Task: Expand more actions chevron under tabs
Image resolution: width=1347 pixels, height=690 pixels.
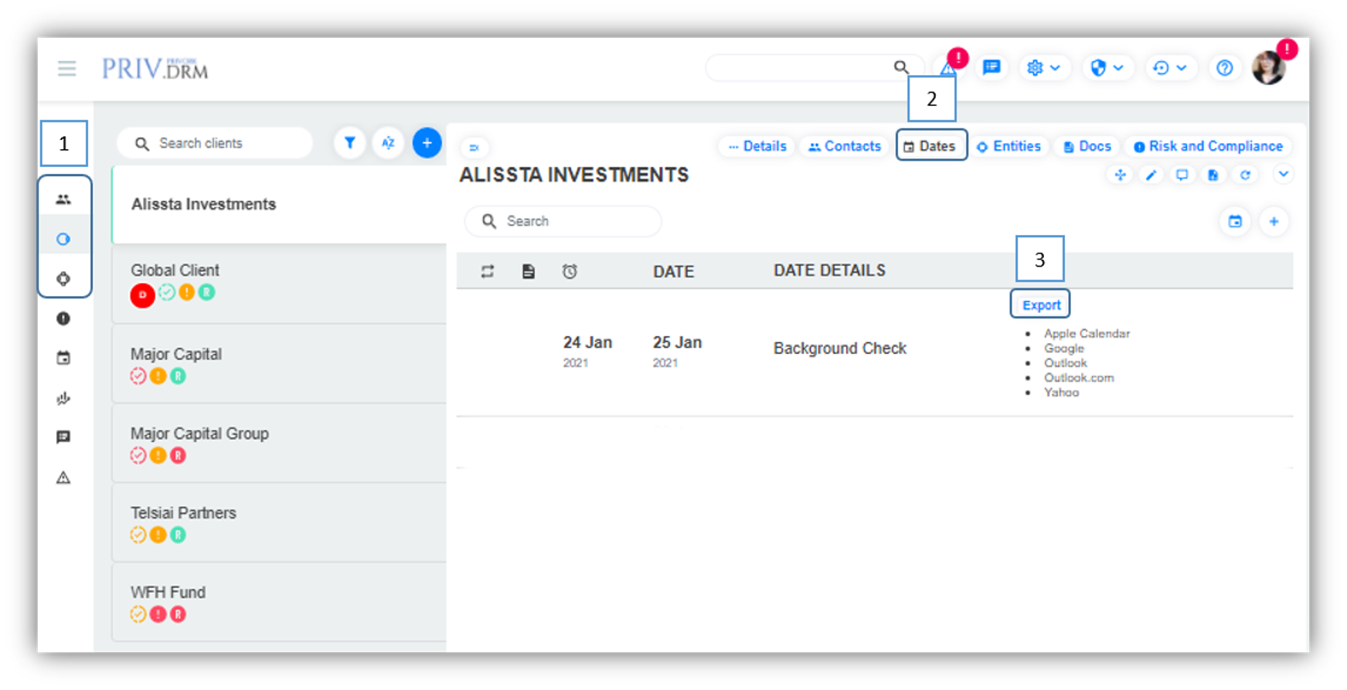Action: 1283,175
